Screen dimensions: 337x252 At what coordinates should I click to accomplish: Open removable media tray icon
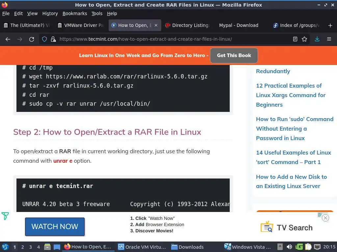[280, 247]
